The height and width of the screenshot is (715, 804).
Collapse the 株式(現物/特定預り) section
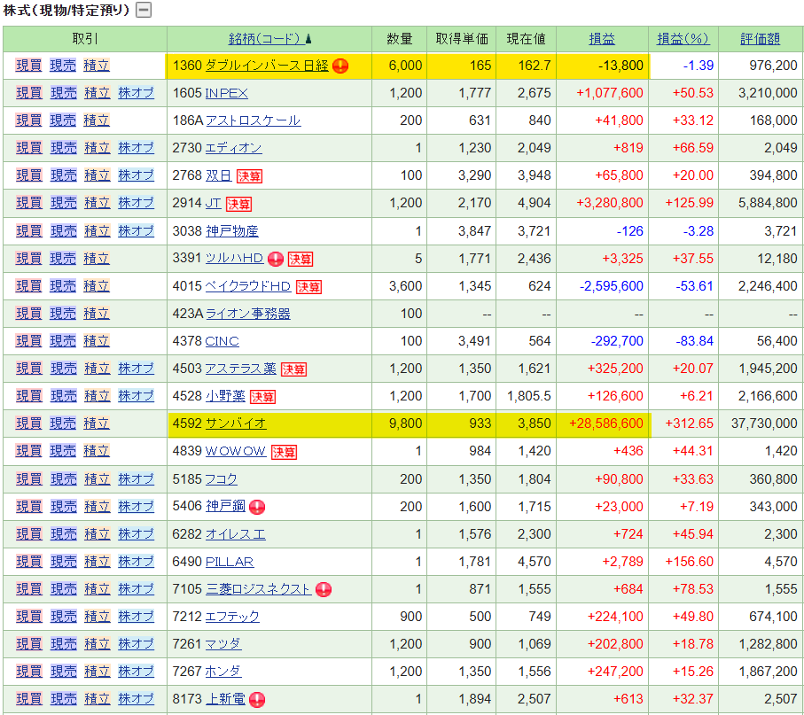pyautogui.click(x=143, y=11)
